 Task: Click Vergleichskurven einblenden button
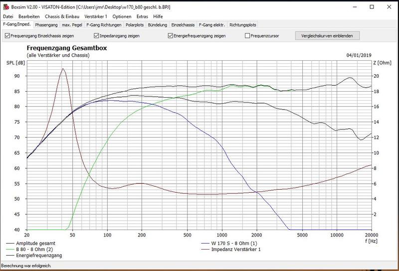(x=327, y=36)
